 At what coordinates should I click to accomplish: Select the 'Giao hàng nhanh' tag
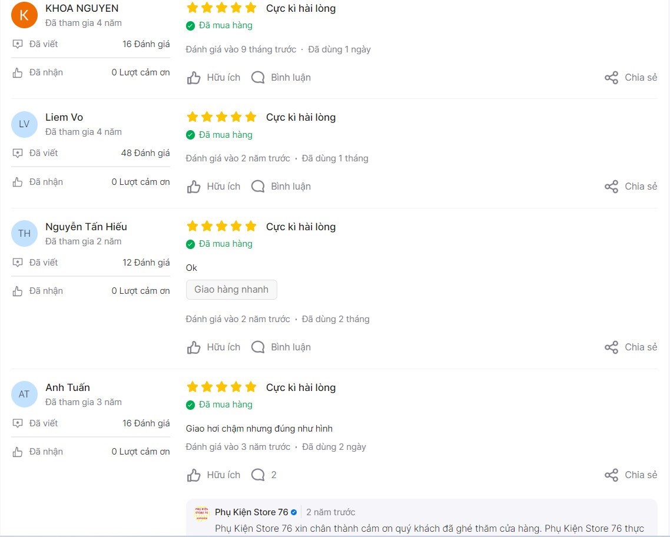pos(231,290)
